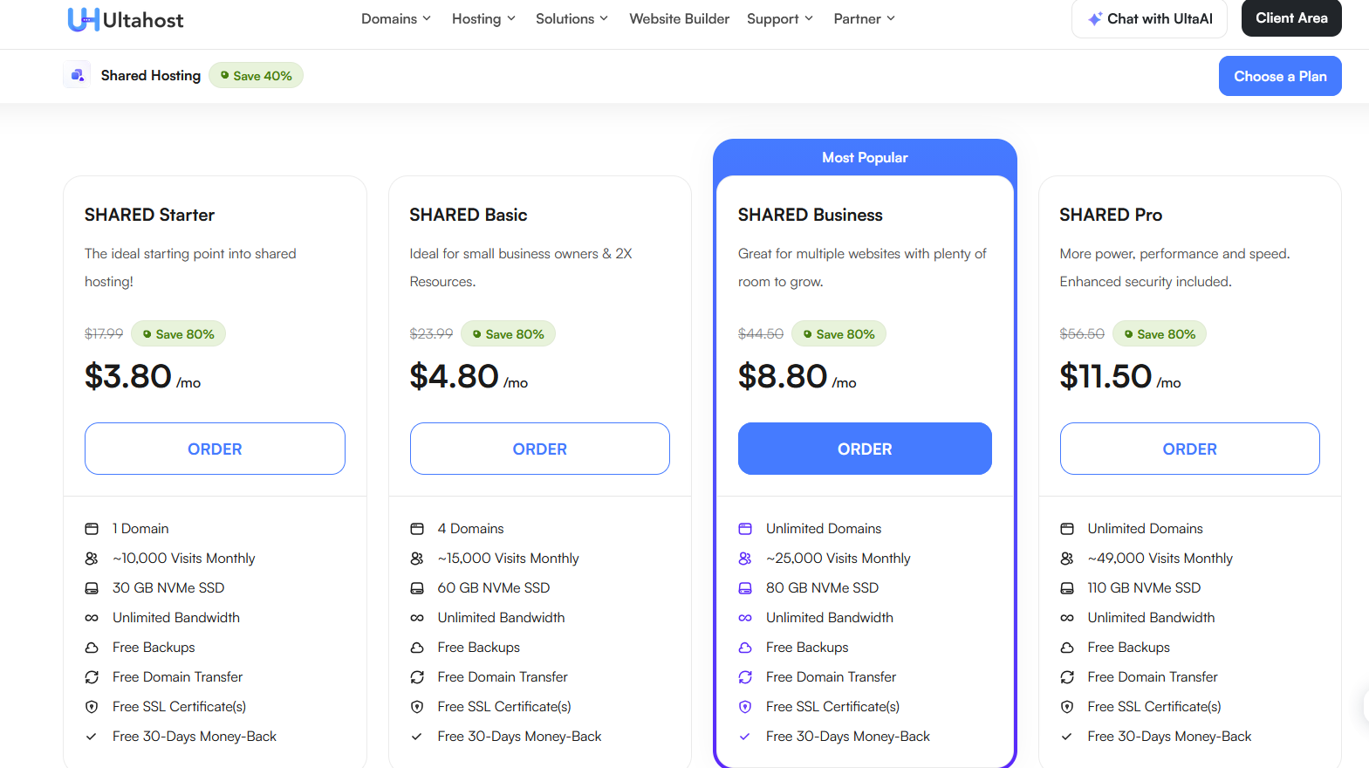
Task: Order the SHARED Pro plan
Action: pos(1189,449)
